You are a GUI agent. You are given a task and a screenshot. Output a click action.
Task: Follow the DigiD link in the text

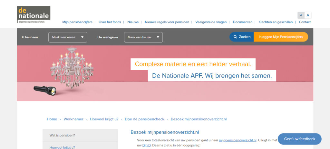coord(147,145)
